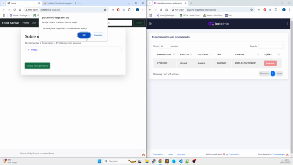The height and width of the screenshot is (165, 293).
Task: Open the Chrome three-dot menu in left browser
Action: (x=143, y=10)
